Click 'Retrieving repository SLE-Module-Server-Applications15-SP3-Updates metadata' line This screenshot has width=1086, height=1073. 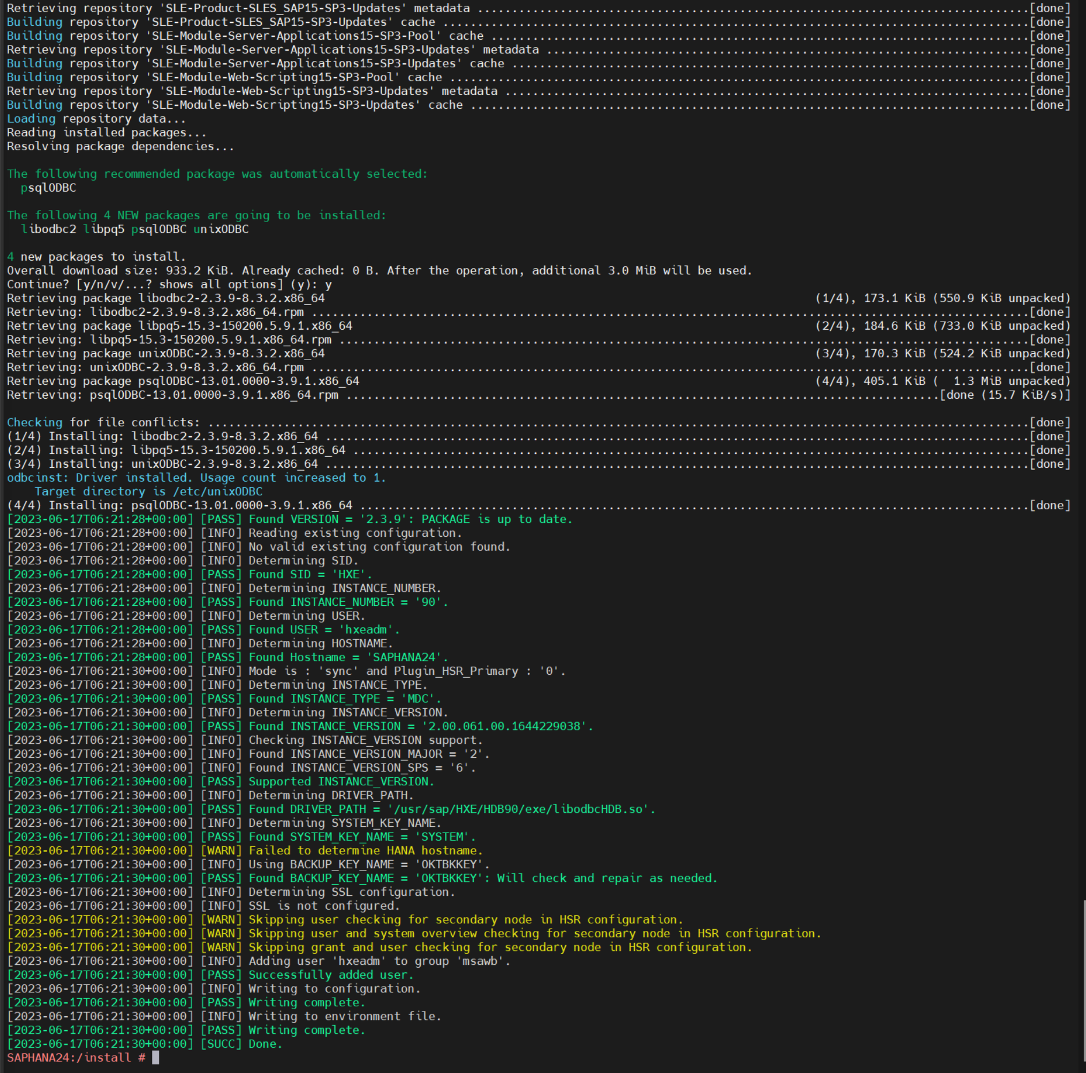coord(539,49)
